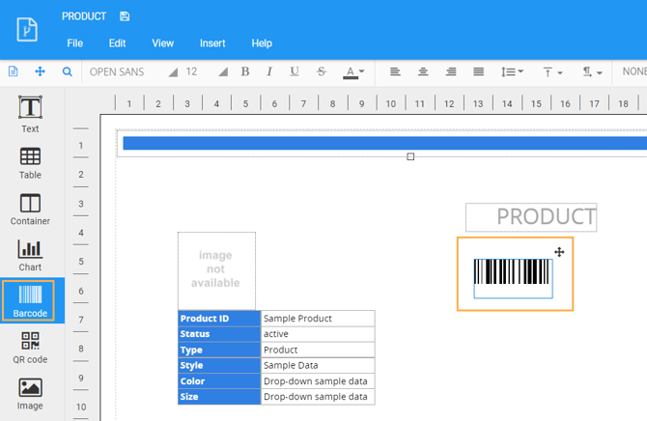The width and height of the screenshot is (647, 421).
Task: Select the Text element tool
Action: coord(30,113)
